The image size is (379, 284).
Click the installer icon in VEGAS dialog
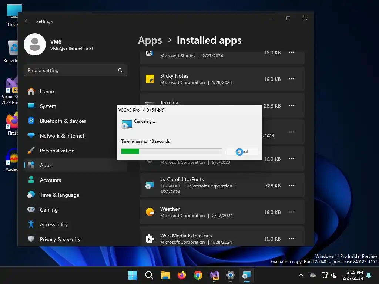coord(127,124)
